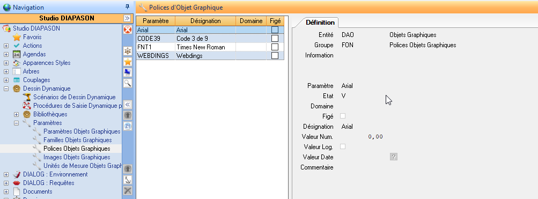Toggle Figé checkbox for the Arial row
Screen dimensions: 538x199
tap(275, 30)
